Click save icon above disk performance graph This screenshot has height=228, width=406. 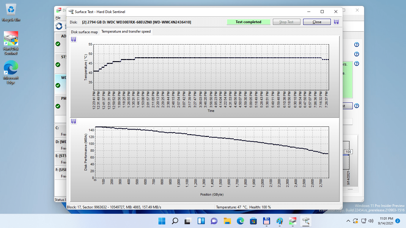74,121
